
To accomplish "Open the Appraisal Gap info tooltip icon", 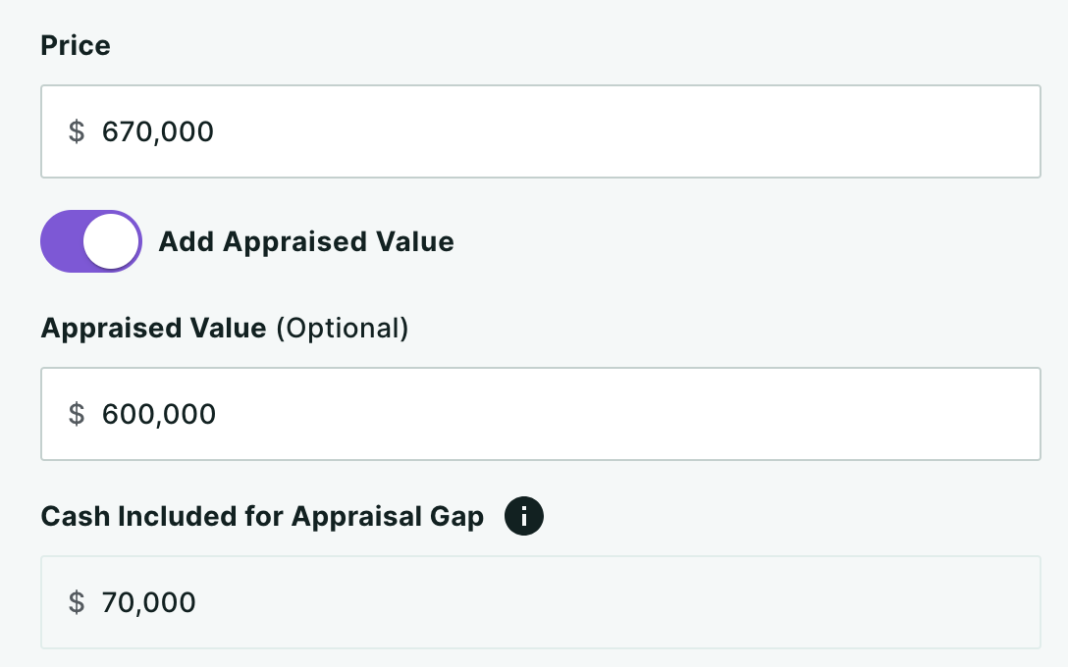I will point(524,516).
